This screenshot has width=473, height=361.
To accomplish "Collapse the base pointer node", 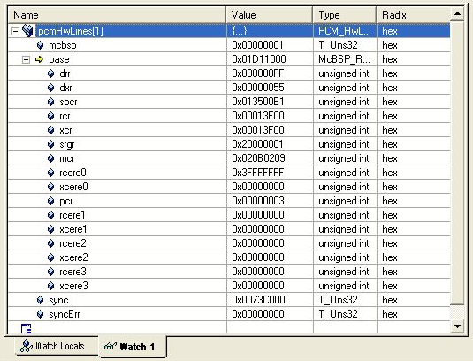I will pos(26,59).
